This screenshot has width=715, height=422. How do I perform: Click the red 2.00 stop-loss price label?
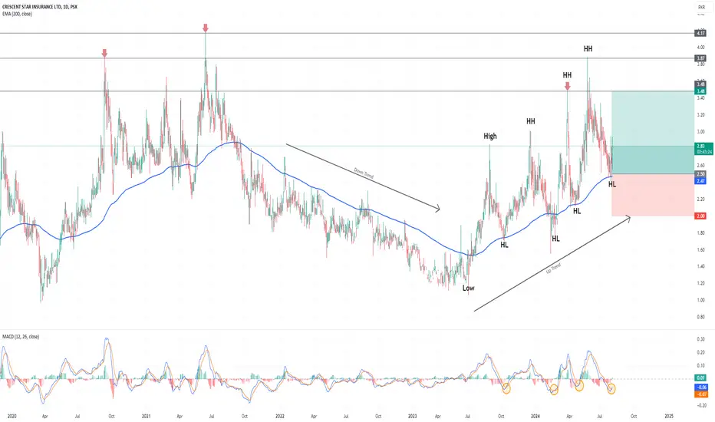(x=700, y=216)
